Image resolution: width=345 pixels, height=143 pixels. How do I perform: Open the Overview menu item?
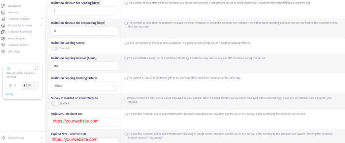tap(13, 12)
